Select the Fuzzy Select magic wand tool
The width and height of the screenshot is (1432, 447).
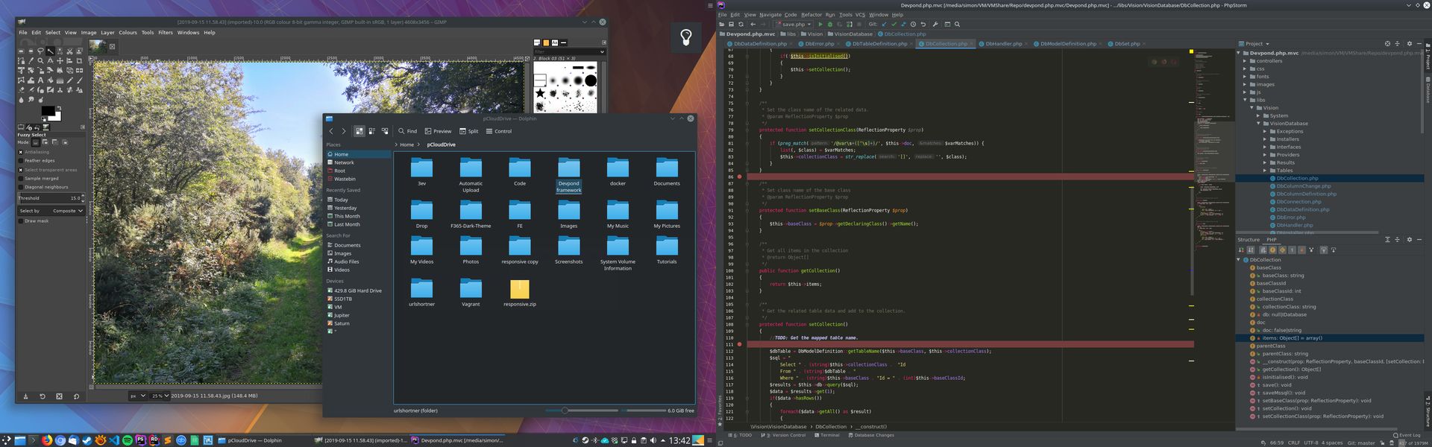(x=50, y=51)
